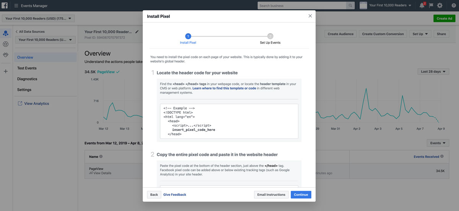This screenshot has height=211, width=459.
Task: Click the Name column header
Action: click(94, 156)
